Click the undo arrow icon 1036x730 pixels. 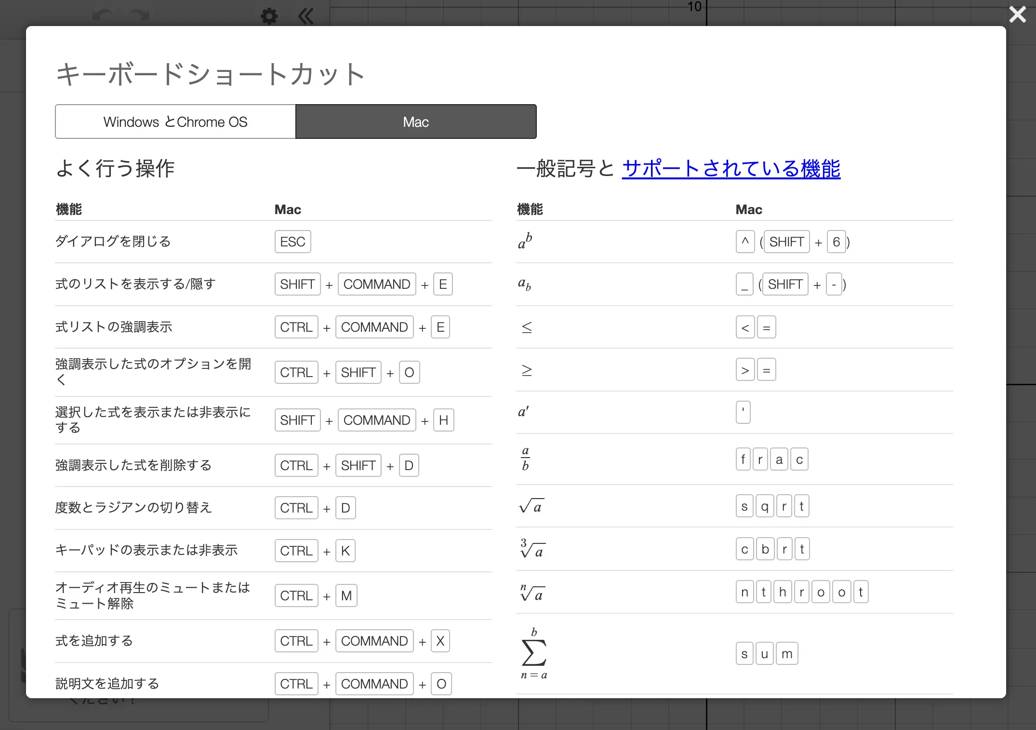tap(102, 15)
